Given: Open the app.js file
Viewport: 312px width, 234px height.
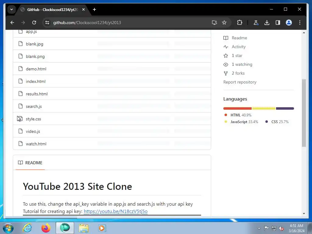Looking at the screenshot, I should 31,31.
